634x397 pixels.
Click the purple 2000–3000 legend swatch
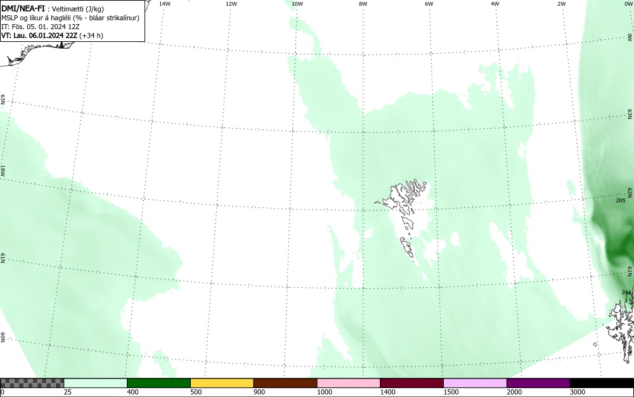pos(538,383)
